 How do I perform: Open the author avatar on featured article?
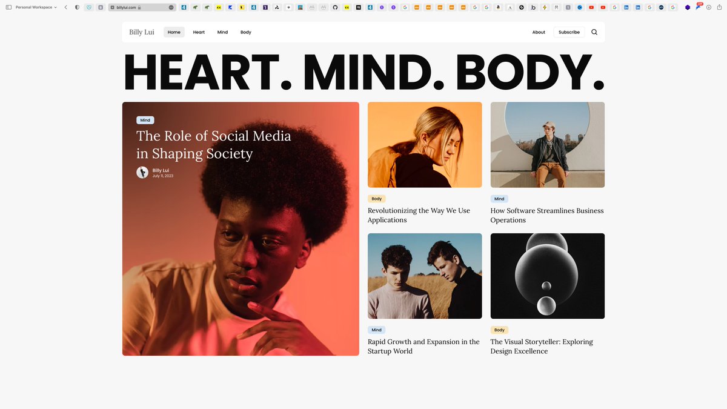pos(142,173)
